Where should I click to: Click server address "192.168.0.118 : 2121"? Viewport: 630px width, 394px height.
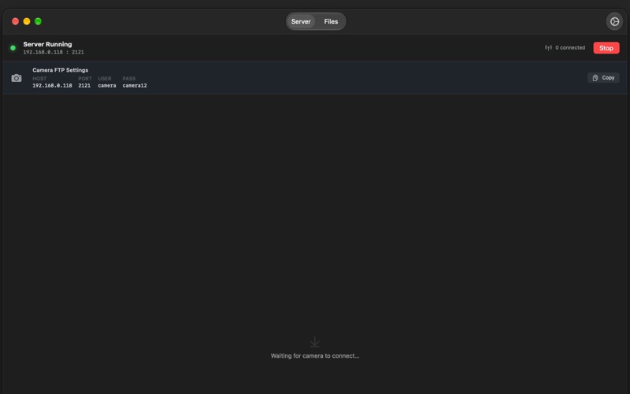[x=54, y=52]
